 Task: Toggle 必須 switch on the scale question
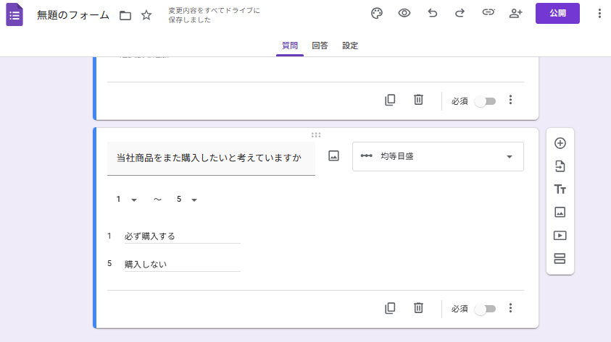tap(484, 309)
